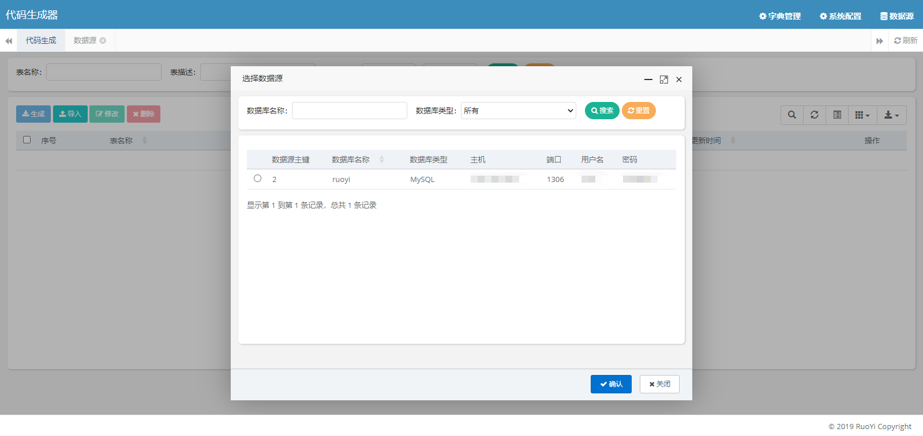Close the 数据源 tab via its x icon
This screenshot has height=436, width=923.
pyautogui.click(x=103, y=40)
